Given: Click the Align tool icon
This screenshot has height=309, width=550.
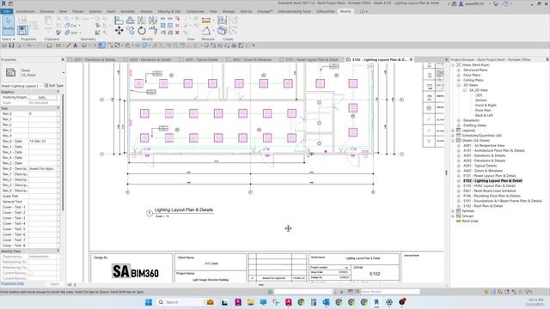Looking at the screenshot, I should (119, 21).
